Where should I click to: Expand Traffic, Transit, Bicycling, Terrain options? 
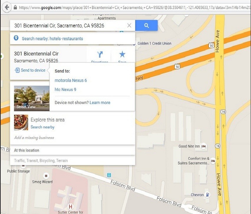coord(73,160)
